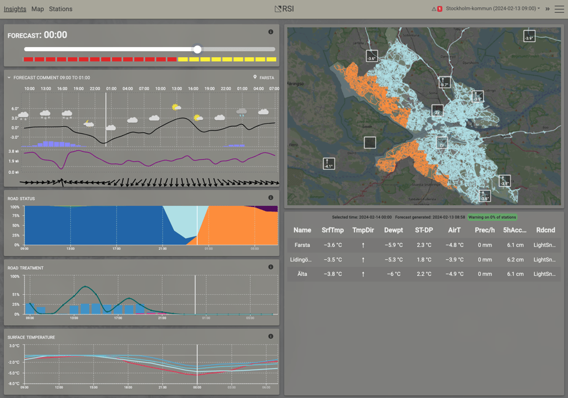The image size is (568, 398).
Task: Click Farsta's ST-DP value 2.3 °C
Action: tap(424, 245)
